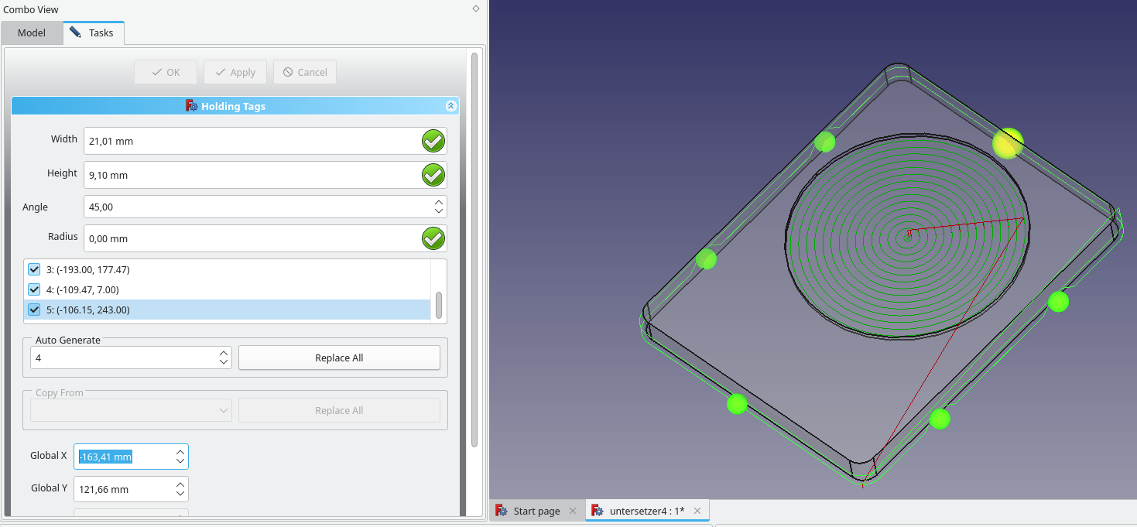Screen dimensions: 1137x527
Task: Click the green checkmark next to Width
Action: 433,141
